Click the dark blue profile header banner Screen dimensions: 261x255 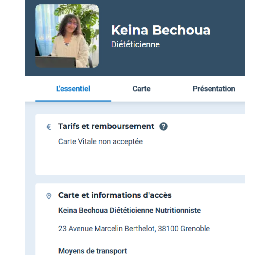click(181, 63)
